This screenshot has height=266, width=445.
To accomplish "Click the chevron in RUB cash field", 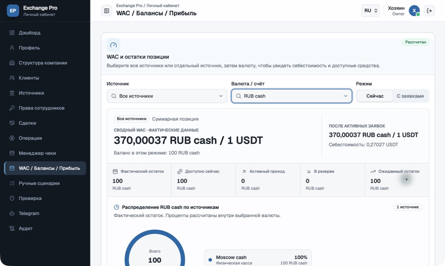I will pos(345,96).
